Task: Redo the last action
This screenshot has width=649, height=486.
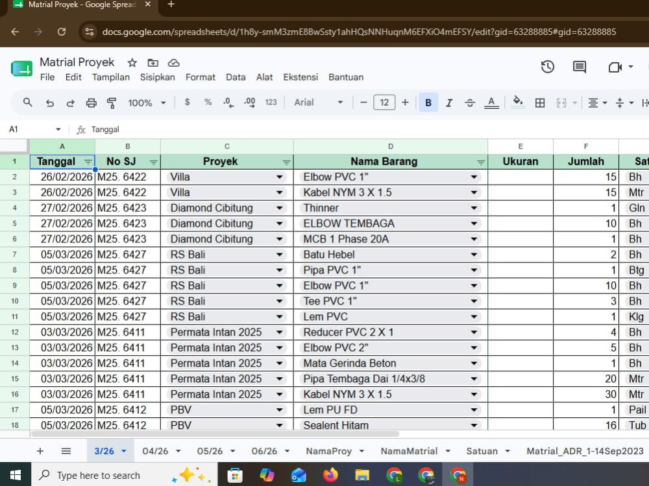Action: 70,103
